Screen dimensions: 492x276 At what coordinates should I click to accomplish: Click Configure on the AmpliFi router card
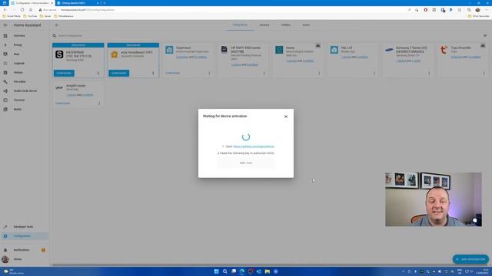(63, 103)
